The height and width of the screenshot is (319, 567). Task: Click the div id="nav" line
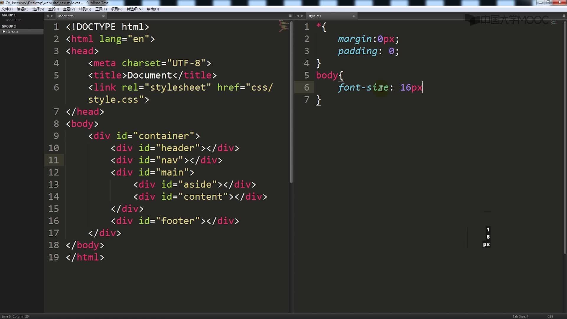click(167, 160)
